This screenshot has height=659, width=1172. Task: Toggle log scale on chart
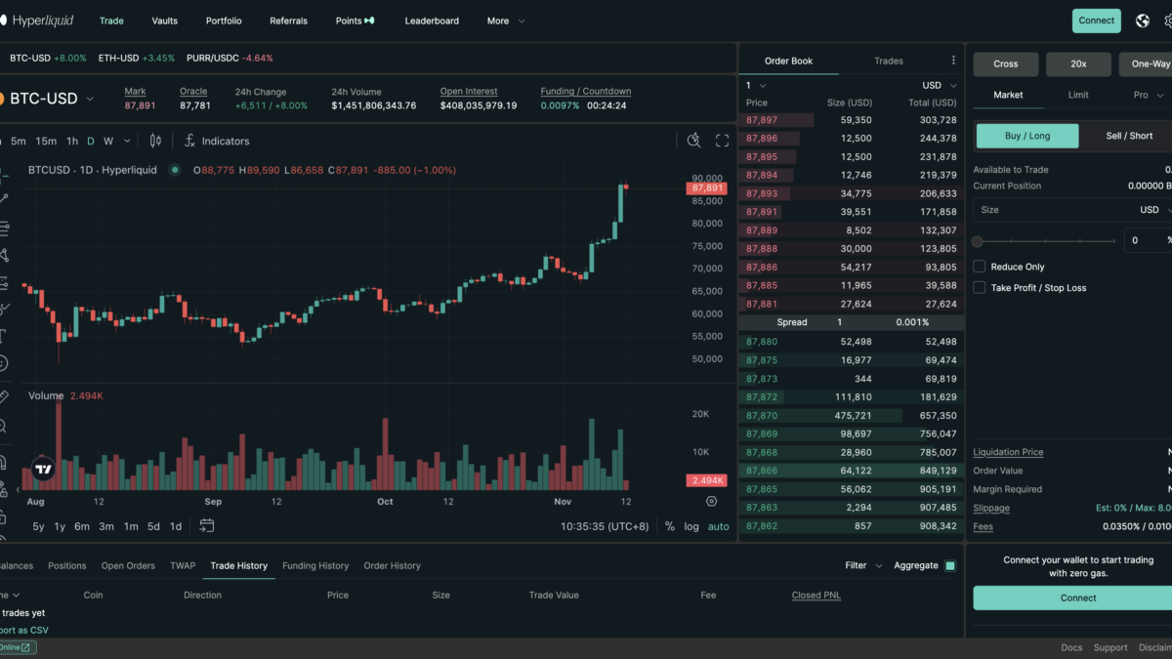691,526
